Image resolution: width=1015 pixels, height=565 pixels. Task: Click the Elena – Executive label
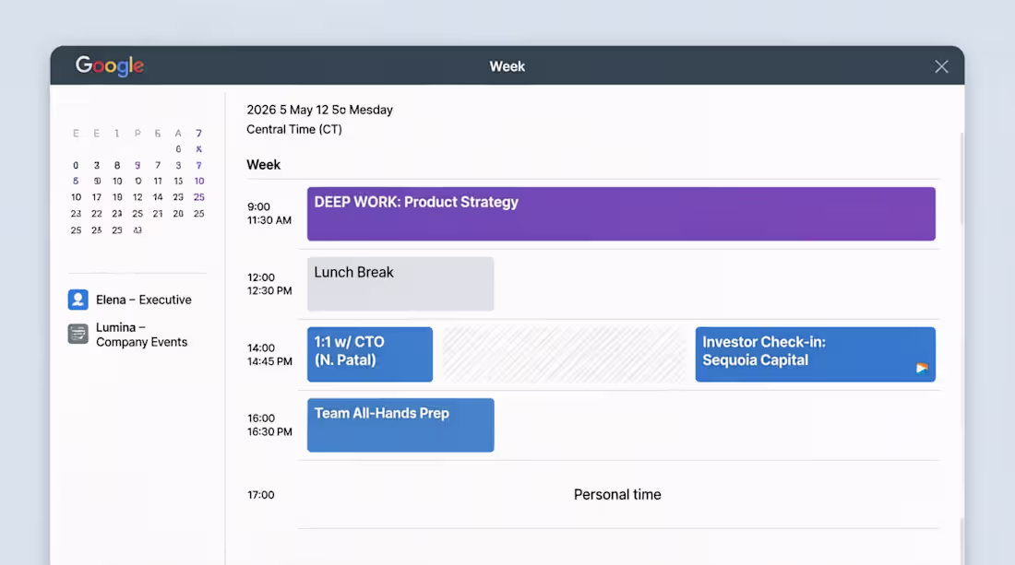pyautogui.click(x=144, y=300)
